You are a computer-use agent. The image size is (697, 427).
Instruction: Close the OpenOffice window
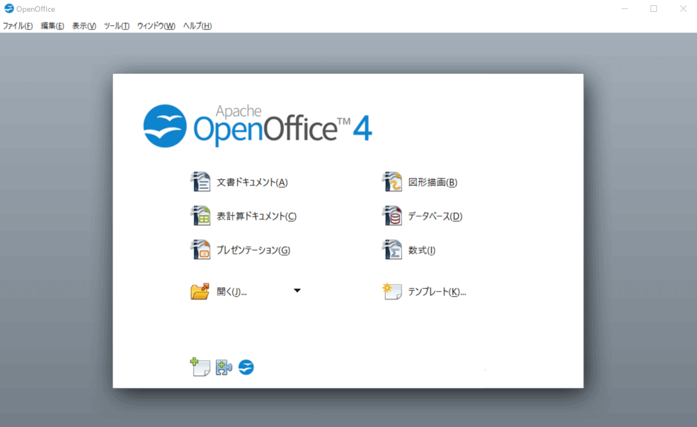click(x=683, y=9)
